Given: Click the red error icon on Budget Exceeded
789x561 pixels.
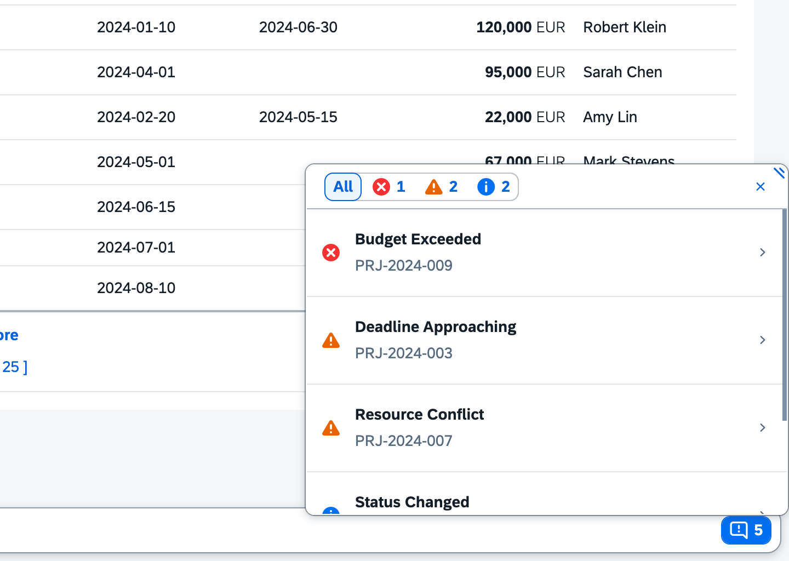Looking at the screenshot, I should [331, 253].
